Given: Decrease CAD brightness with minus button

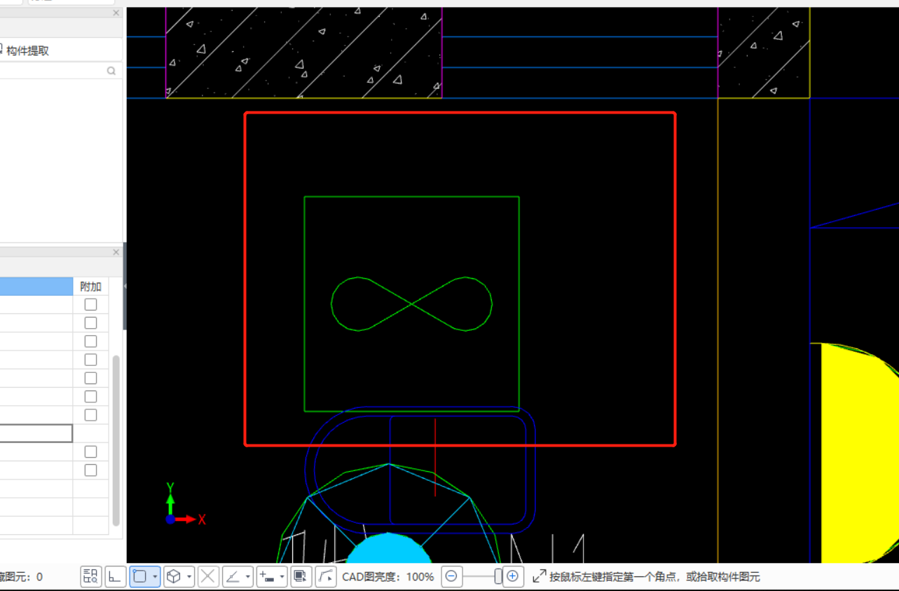Looking at the screenshot, I should (451, 576).
